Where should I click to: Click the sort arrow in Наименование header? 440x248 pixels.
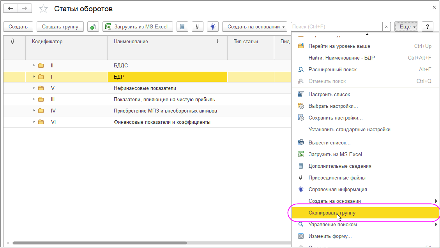click(x=217, y=41)
